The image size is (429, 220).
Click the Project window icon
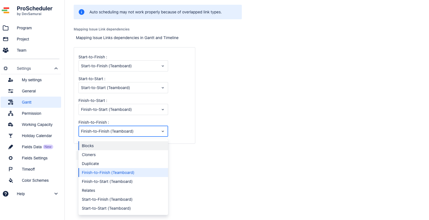point(6,39)
